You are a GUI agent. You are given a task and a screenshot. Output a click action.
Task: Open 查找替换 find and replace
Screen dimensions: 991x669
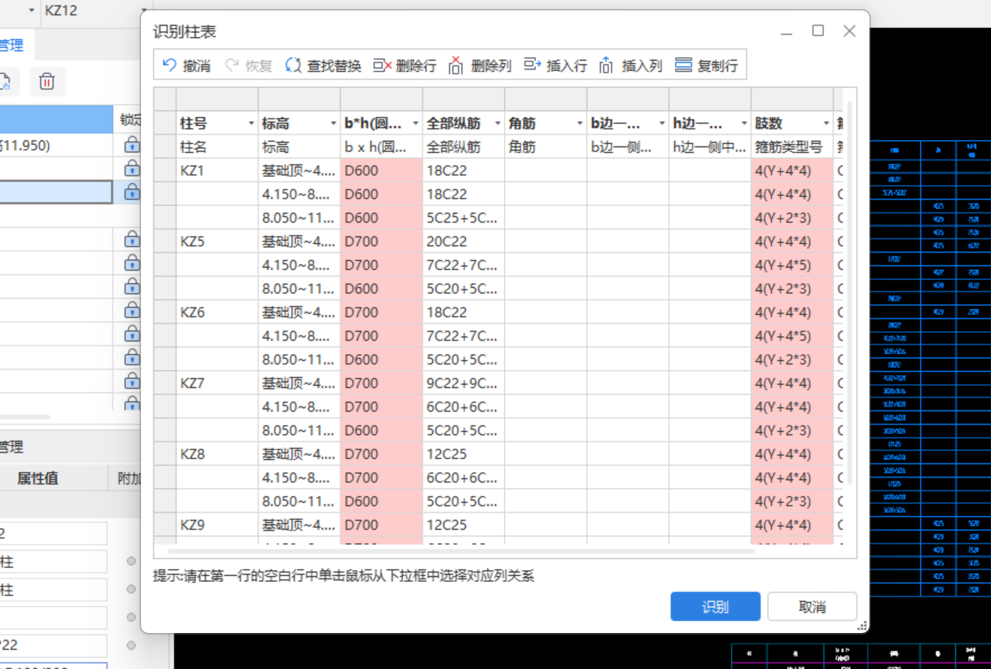click(323, 65)
